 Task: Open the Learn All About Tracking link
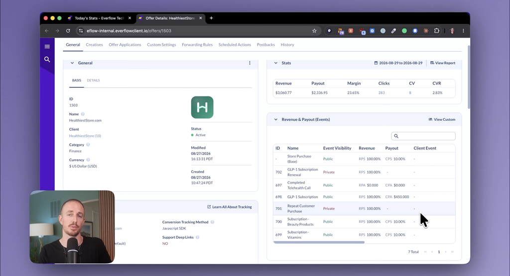click(229, 207)
